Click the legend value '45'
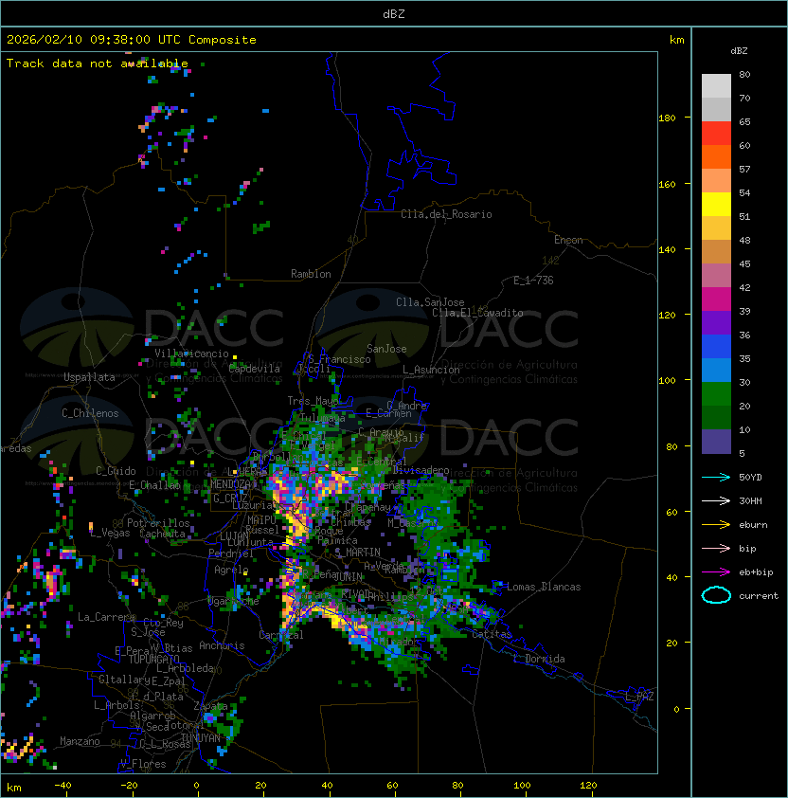 point(744,263)
